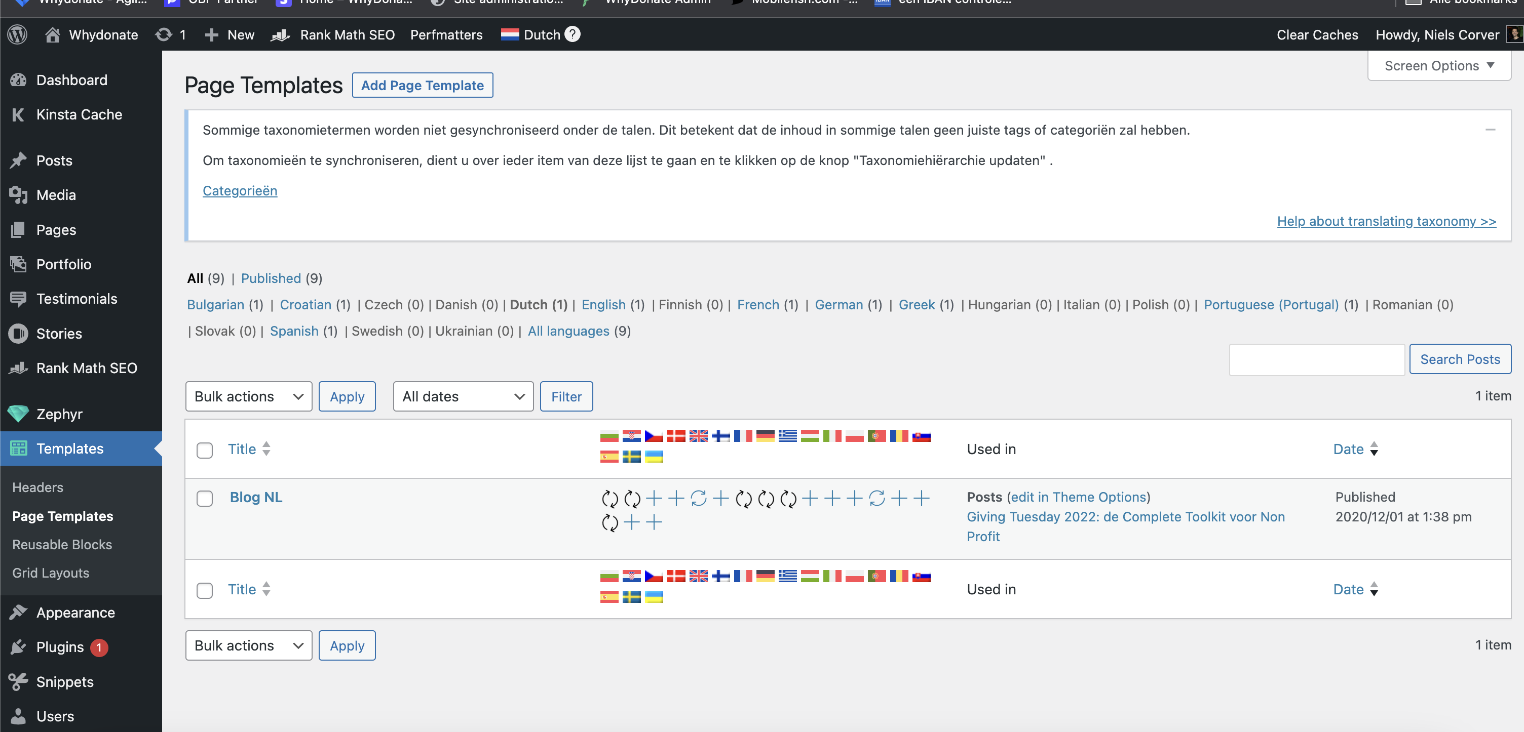Click the Dashboard gauge icon in sidebar
Viewport: 1524px width, 732px height.
[18, 80]
